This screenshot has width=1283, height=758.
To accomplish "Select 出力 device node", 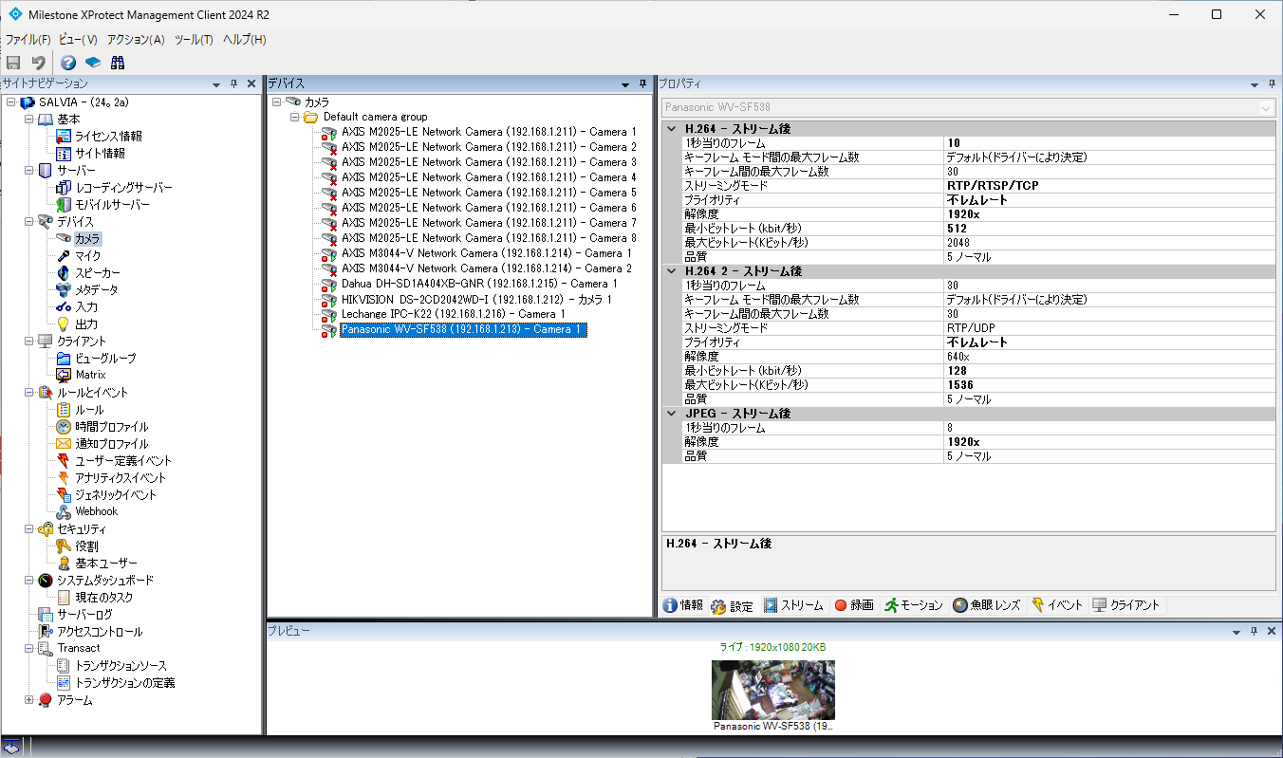I will pos(86,324).
